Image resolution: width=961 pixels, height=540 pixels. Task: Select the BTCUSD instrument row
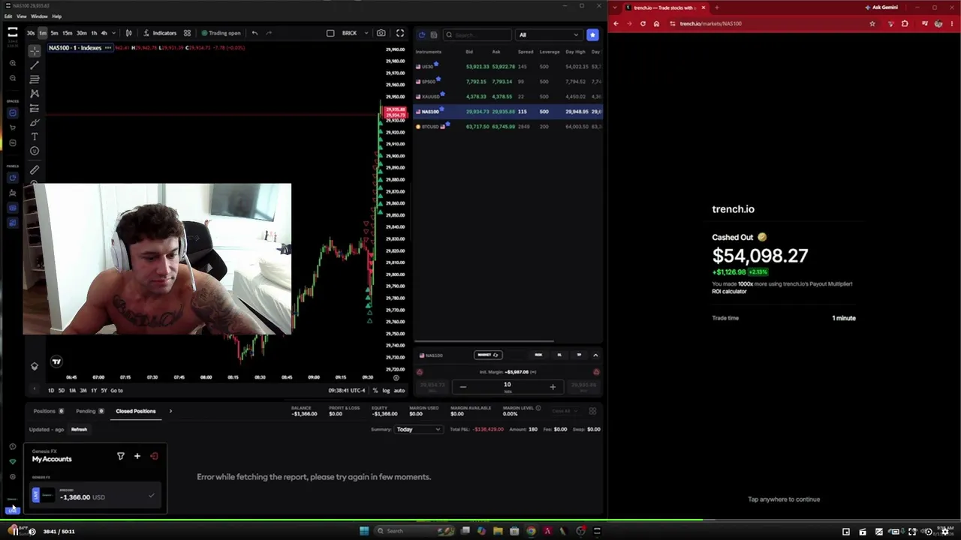click(x=509, y=127)
